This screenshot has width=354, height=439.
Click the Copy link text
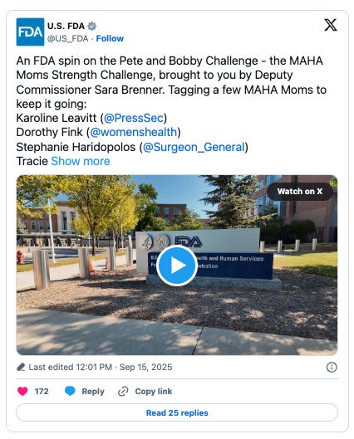point(154,391)
